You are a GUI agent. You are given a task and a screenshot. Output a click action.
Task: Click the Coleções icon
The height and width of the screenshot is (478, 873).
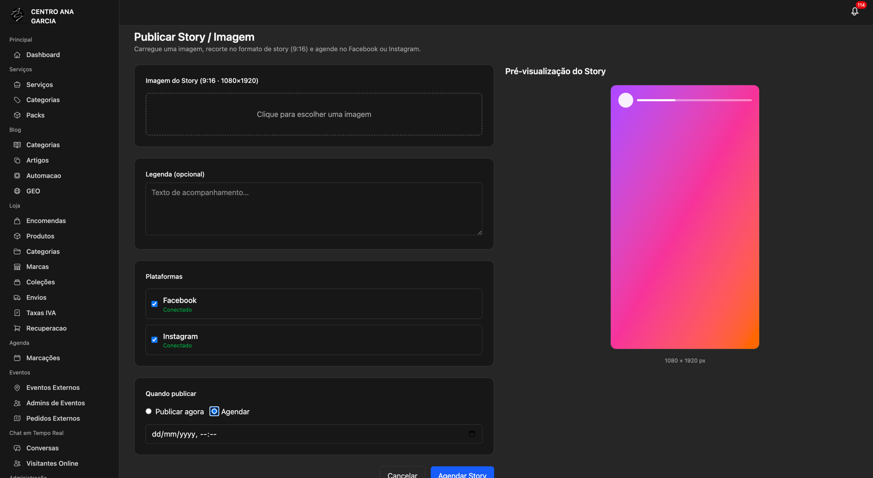(17, 282)
